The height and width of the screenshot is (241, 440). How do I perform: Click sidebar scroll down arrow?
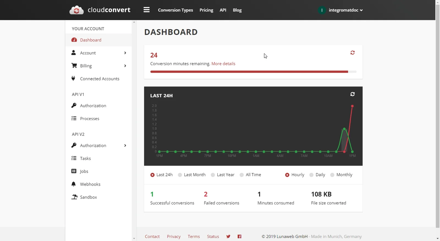point(134,239)
